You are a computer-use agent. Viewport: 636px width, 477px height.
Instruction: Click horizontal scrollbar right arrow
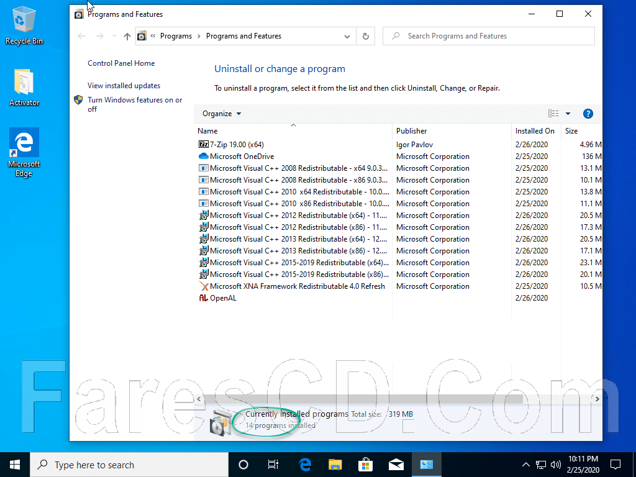597,399
